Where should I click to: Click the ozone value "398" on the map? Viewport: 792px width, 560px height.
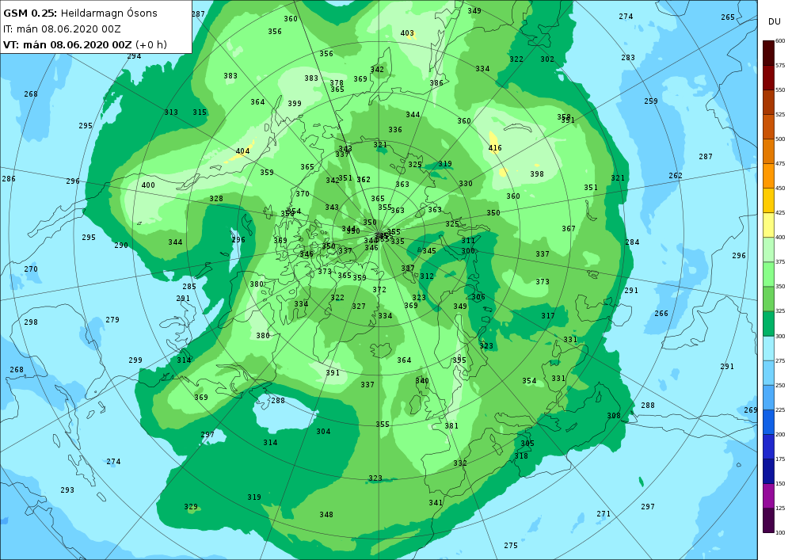point(537,174)
